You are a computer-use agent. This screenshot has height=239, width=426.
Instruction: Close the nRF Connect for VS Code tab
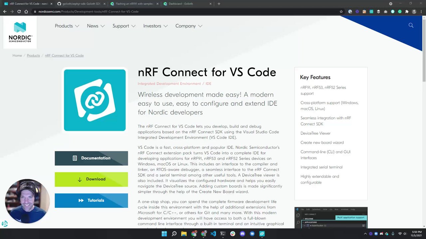(51, 4)
